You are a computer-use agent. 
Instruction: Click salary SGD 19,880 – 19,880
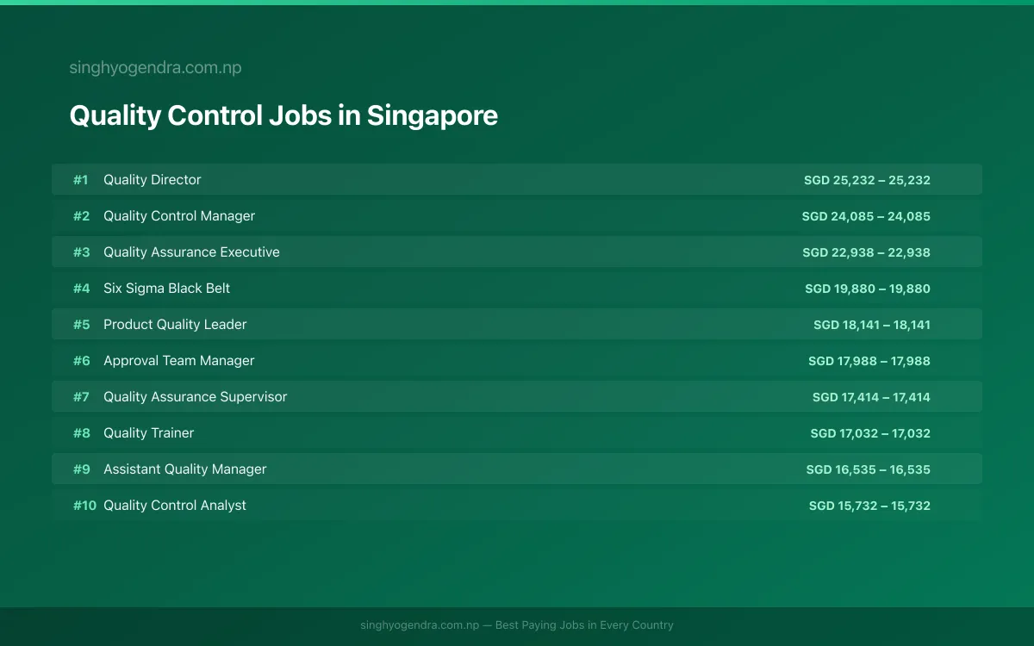(x=868, y=289)
